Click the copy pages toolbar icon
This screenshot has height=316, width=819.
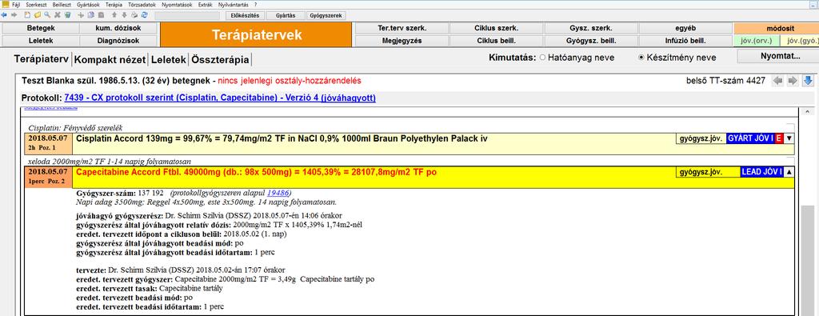pos(91,15)
